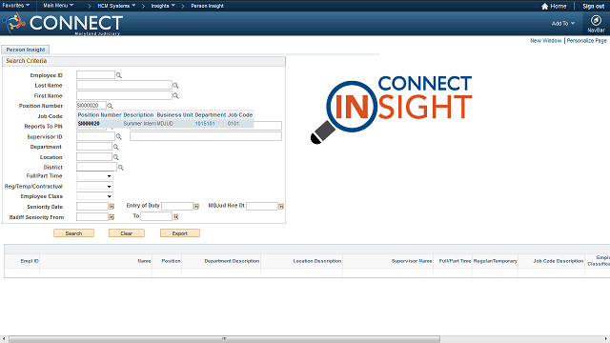610x343 pixels.
Task: Open Last Name lookup magnifier
Action: coord(175,86)
